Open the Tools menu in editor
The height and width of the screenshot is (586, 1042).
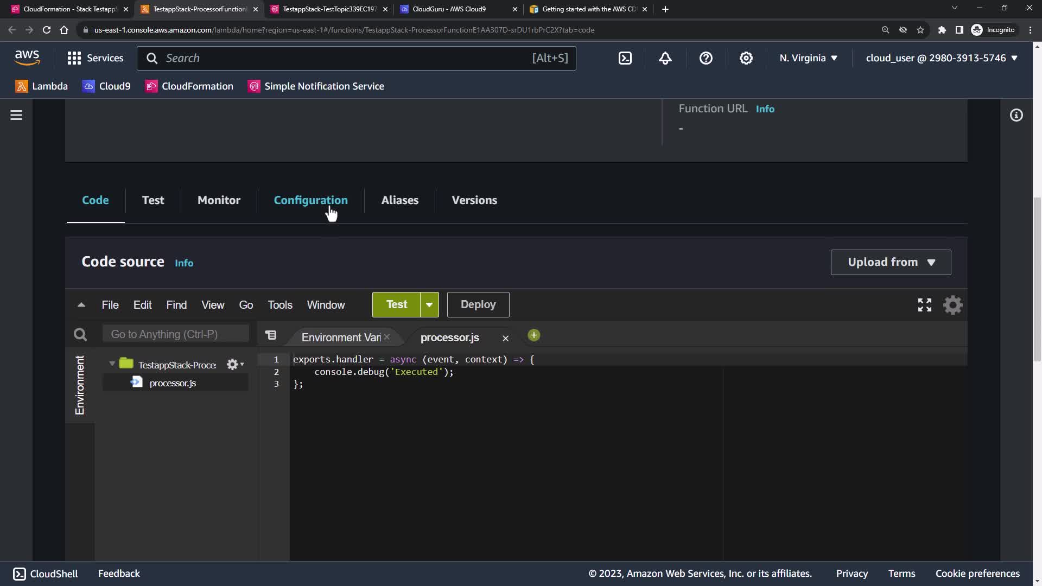coord(280,305)
